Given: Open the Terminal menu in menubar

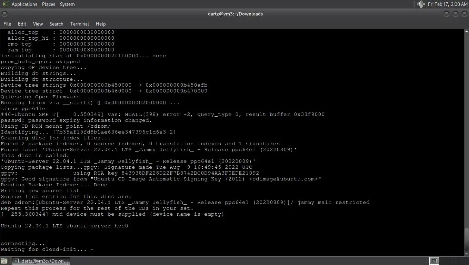Looking at the screenshot, I should click(x=80, y=24).
